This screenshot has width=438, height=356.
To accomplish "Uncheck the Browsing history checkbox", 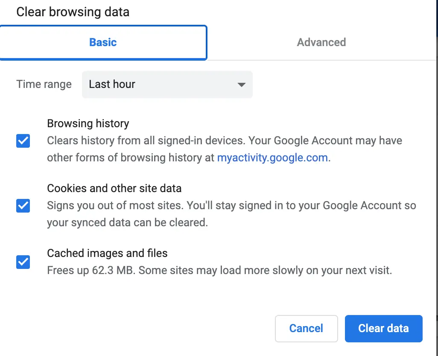I will [x=23, y=141].
